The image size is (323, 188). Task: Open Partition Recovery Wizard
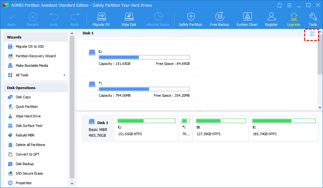(36, 56)
